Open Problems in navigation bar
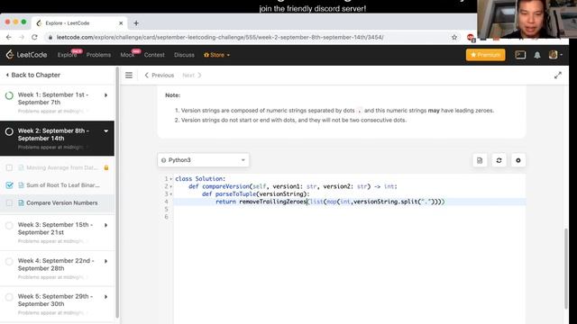This screenshot has width=577, height=324. tap(98, 55)
